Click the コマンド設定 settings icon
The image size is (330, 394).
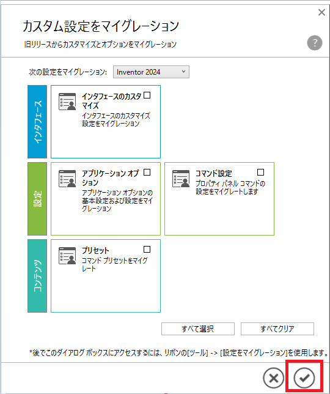tap(181, 179)
